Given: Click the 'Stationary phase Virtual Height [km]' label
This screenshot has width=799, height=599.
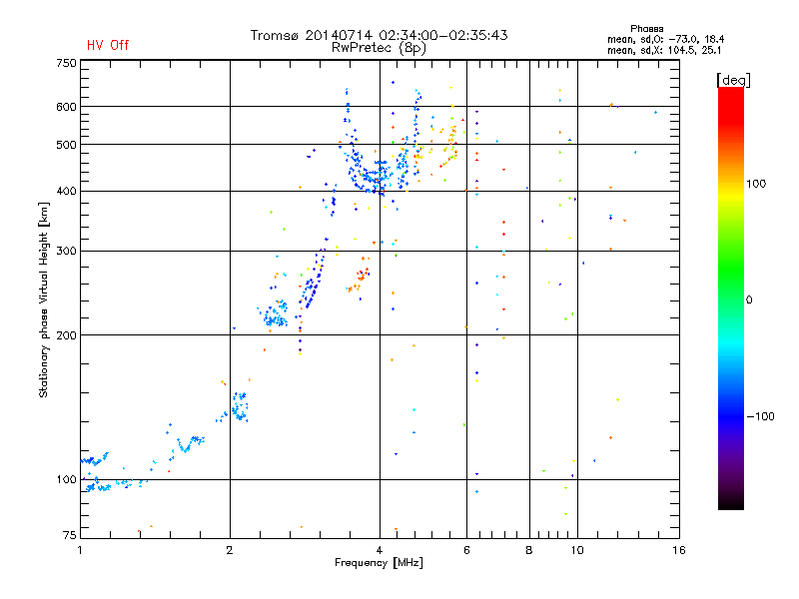Looking at the screenshot, I should point(44,300).
